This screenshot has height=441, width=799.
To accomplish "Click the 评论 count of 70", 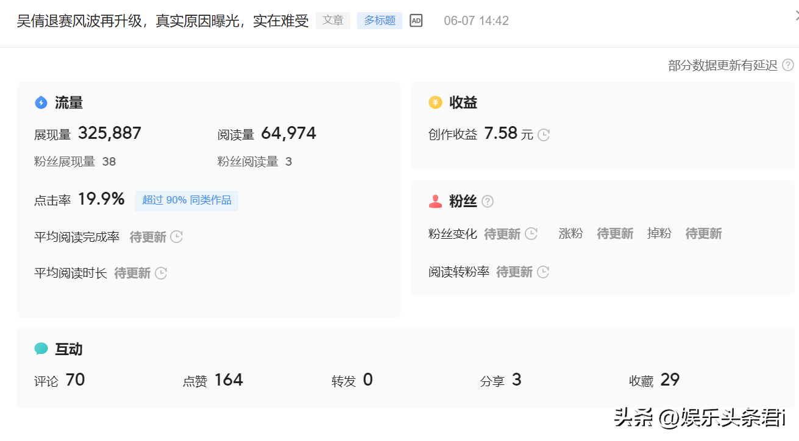I will click(75, 380).
